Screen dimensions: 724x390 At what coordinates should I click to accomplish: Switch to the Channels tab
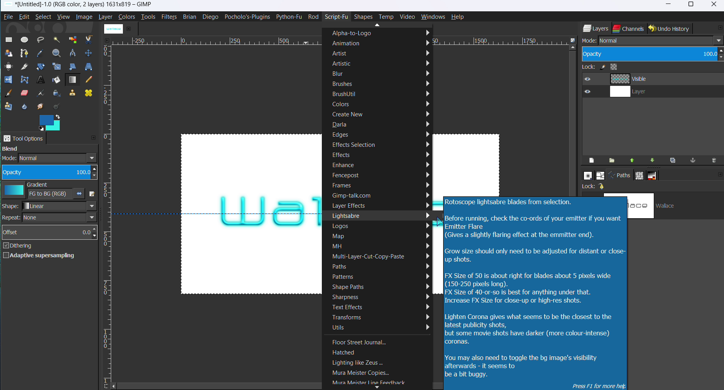click(628, 28)
